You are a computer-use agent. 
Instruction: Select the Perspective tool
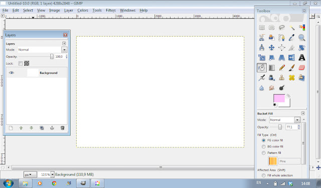(282, 58)
